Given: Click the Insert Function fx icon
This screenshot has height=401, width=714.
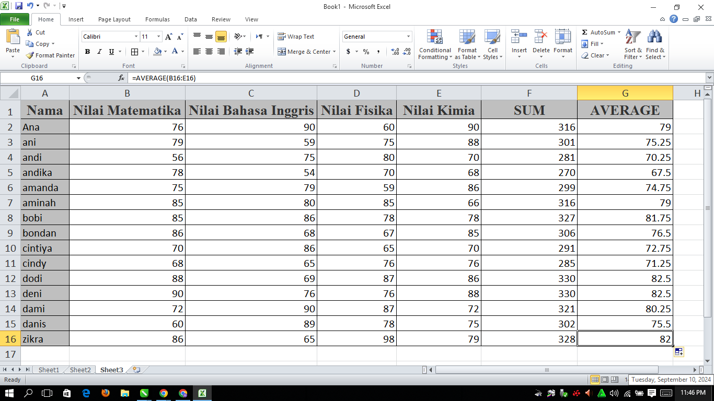Looking at the screenshot, I should click(x=121, y=78).
